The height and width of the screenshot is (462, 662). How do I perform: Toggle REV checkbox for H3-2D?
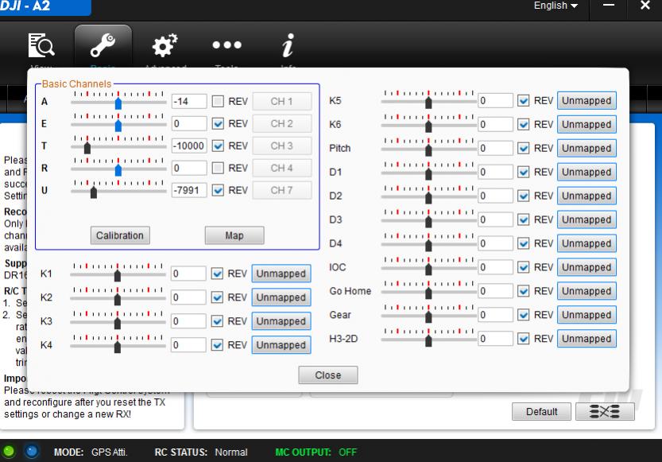[523, 339]
